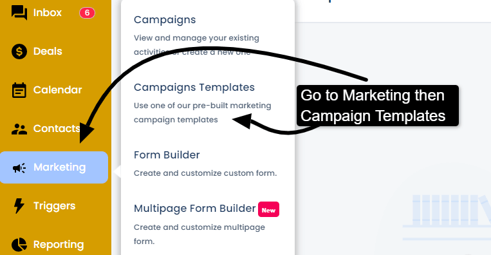The height and width of the screenshot is (255, 491).
Task: Click the Calendar icon in sidebar
Action: point(19,90)
